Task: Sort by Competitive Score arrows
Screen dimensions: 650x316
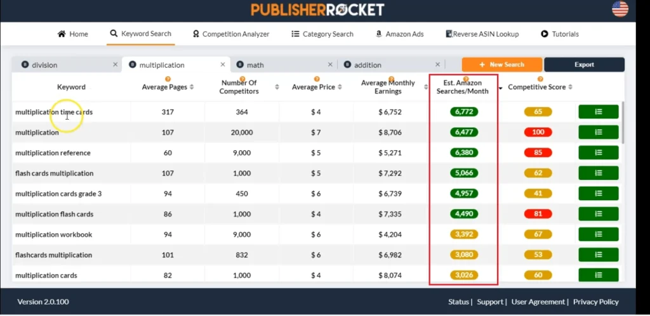Action: [571, 87]
